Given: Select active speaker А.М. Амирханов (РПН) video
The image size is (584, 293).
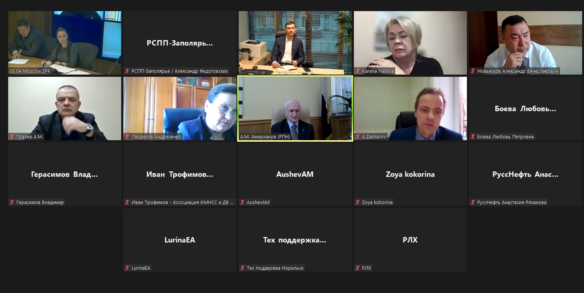Looking at the screenshot, I should click(x=295, y=108).
